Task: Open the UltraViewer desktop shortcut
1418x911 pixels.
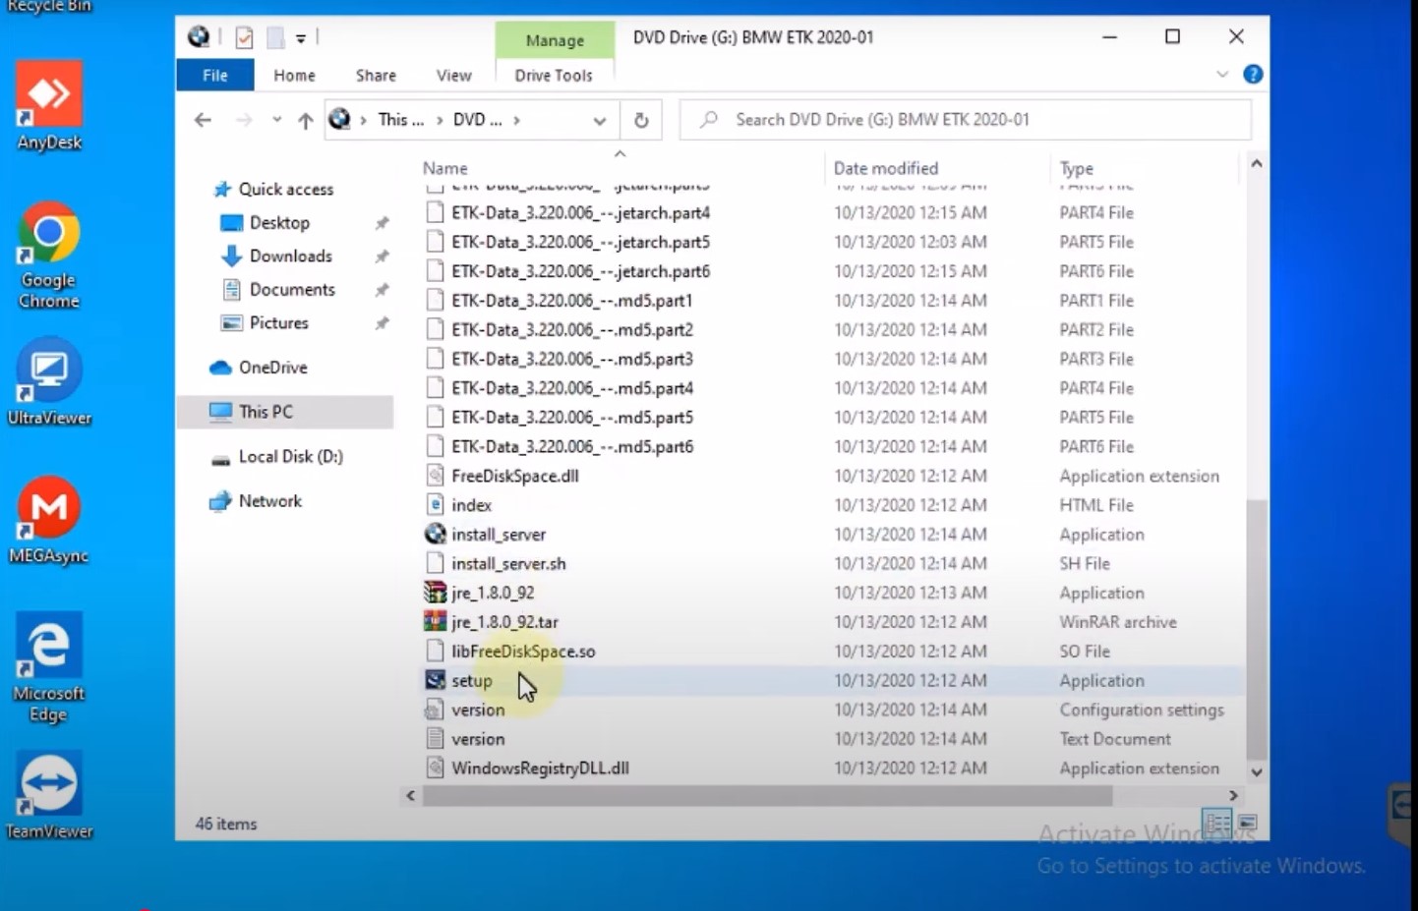Action: pyautogui.click(x=49, y=372)
